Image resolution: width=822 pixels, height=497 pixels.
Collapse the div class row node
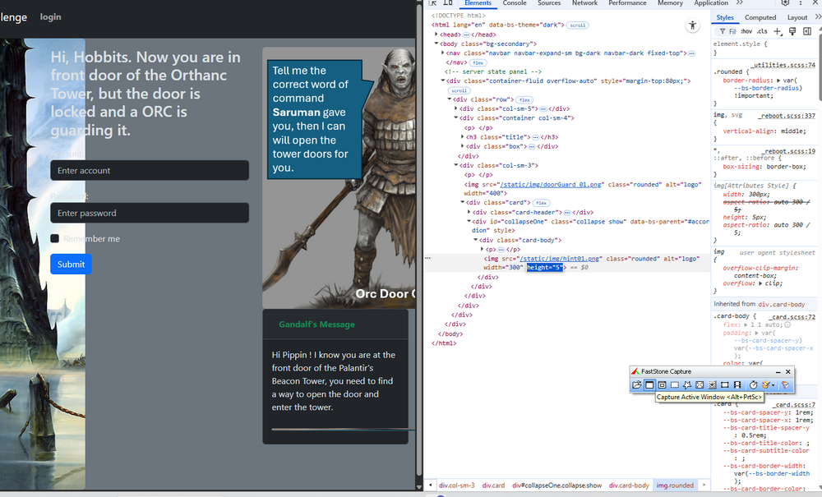450,99
